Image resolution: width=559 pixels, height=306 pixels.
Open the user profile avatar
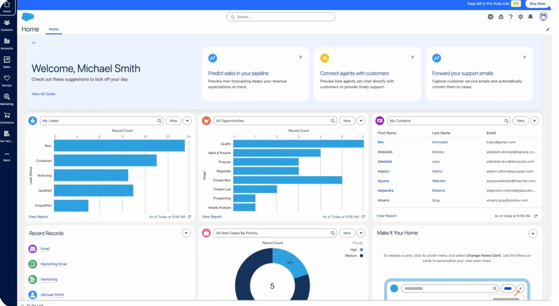543,16
